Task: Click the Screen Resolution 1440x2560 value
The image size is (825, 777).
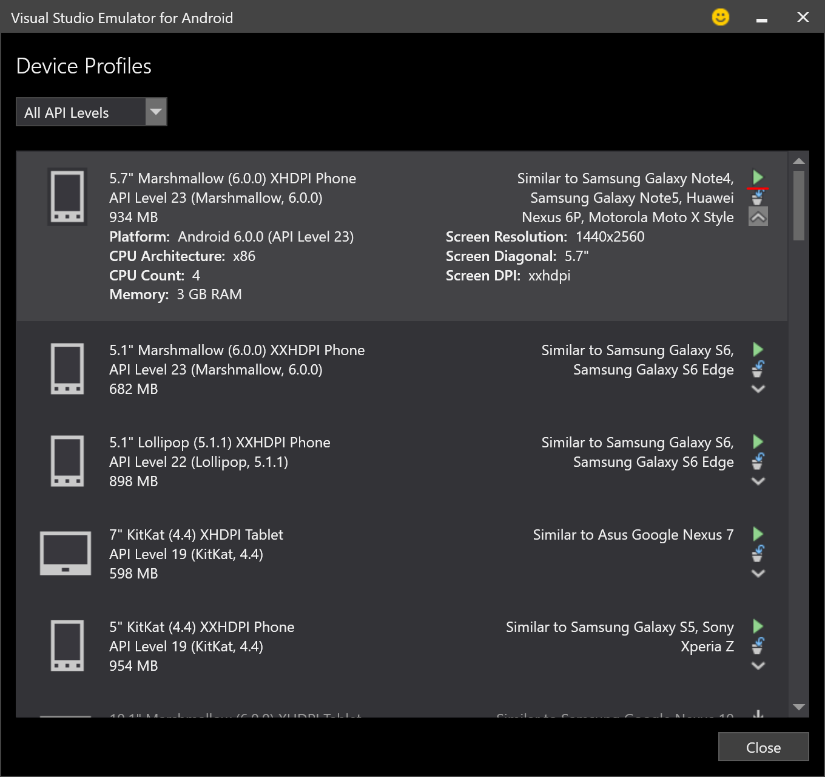Action: [610, 237]
